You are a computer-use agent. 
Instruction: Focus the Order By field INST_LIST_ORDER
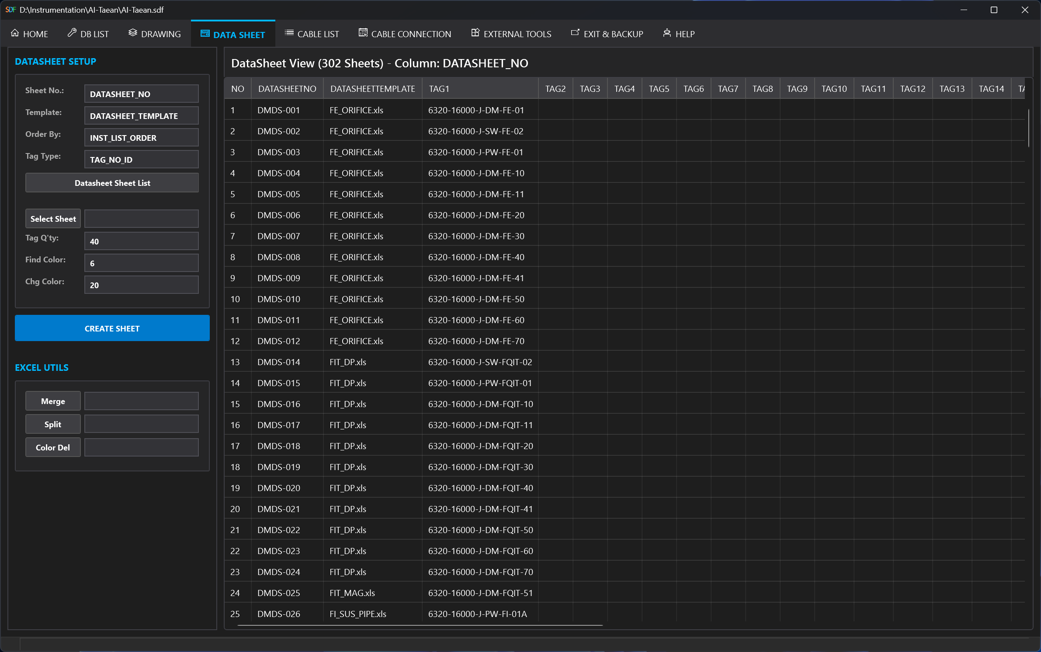coord(142,138)
